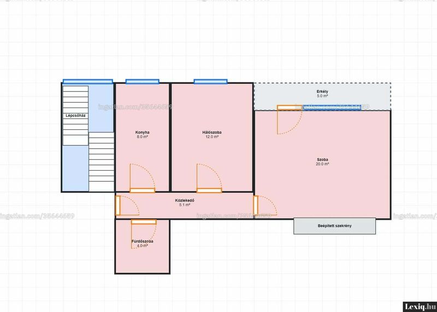Select the 5.0 m² balcony area value

pos(322,96)
